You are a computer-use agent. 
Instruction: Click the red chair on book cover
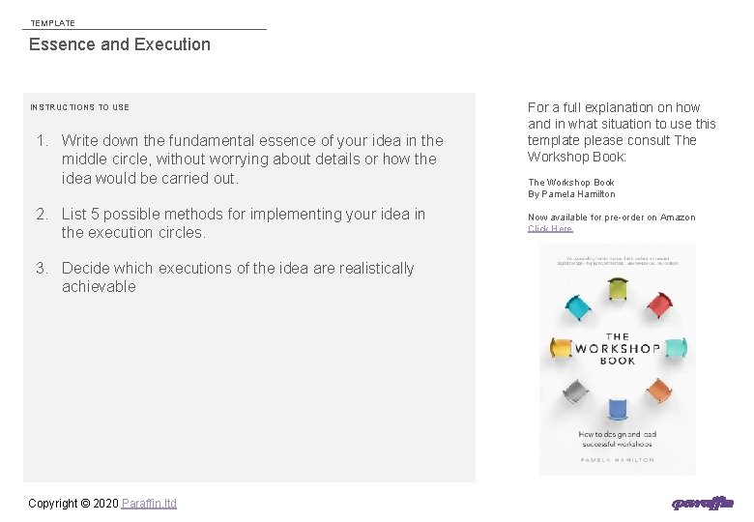click(659, 306)
